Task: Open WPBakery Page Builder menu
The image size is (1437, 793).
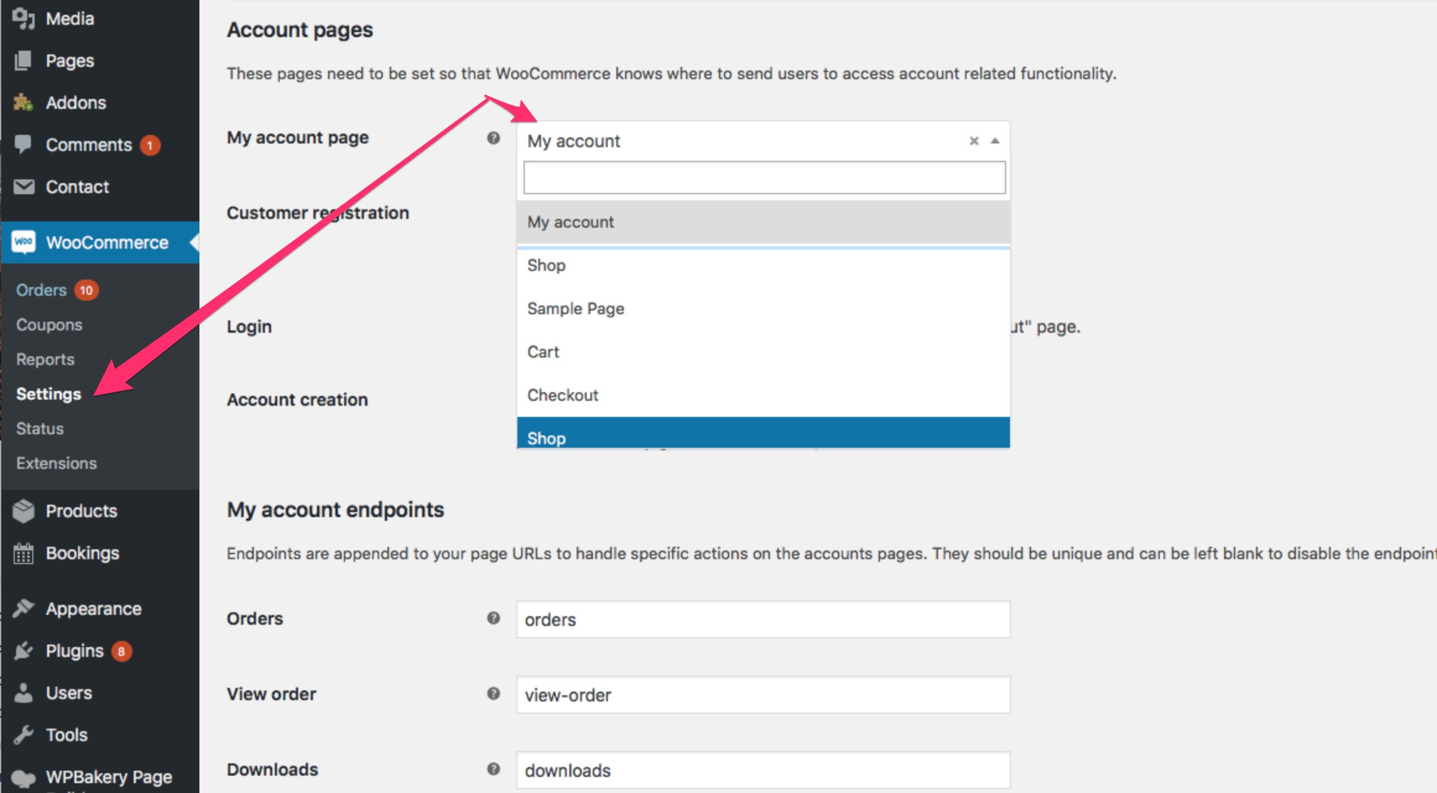Action: pos(109,778)
